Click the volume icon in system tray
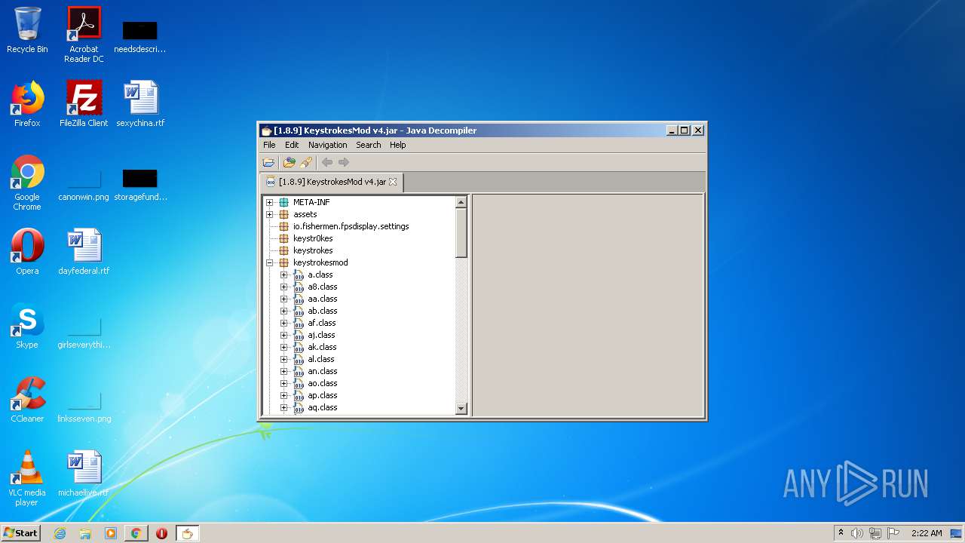The image size is (965, 543). (857, 533)
